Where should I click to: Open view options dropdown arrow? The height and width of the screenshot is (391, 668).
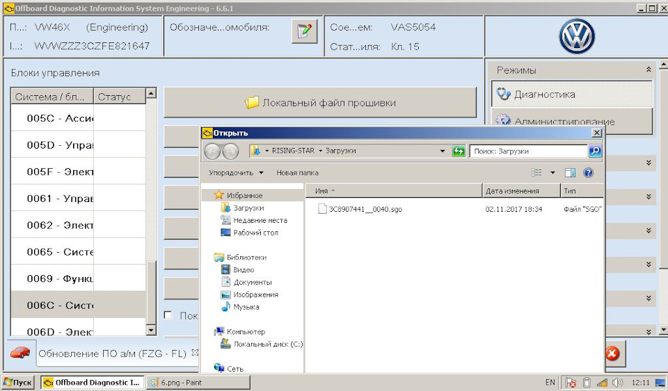click(x=552, y=172)
